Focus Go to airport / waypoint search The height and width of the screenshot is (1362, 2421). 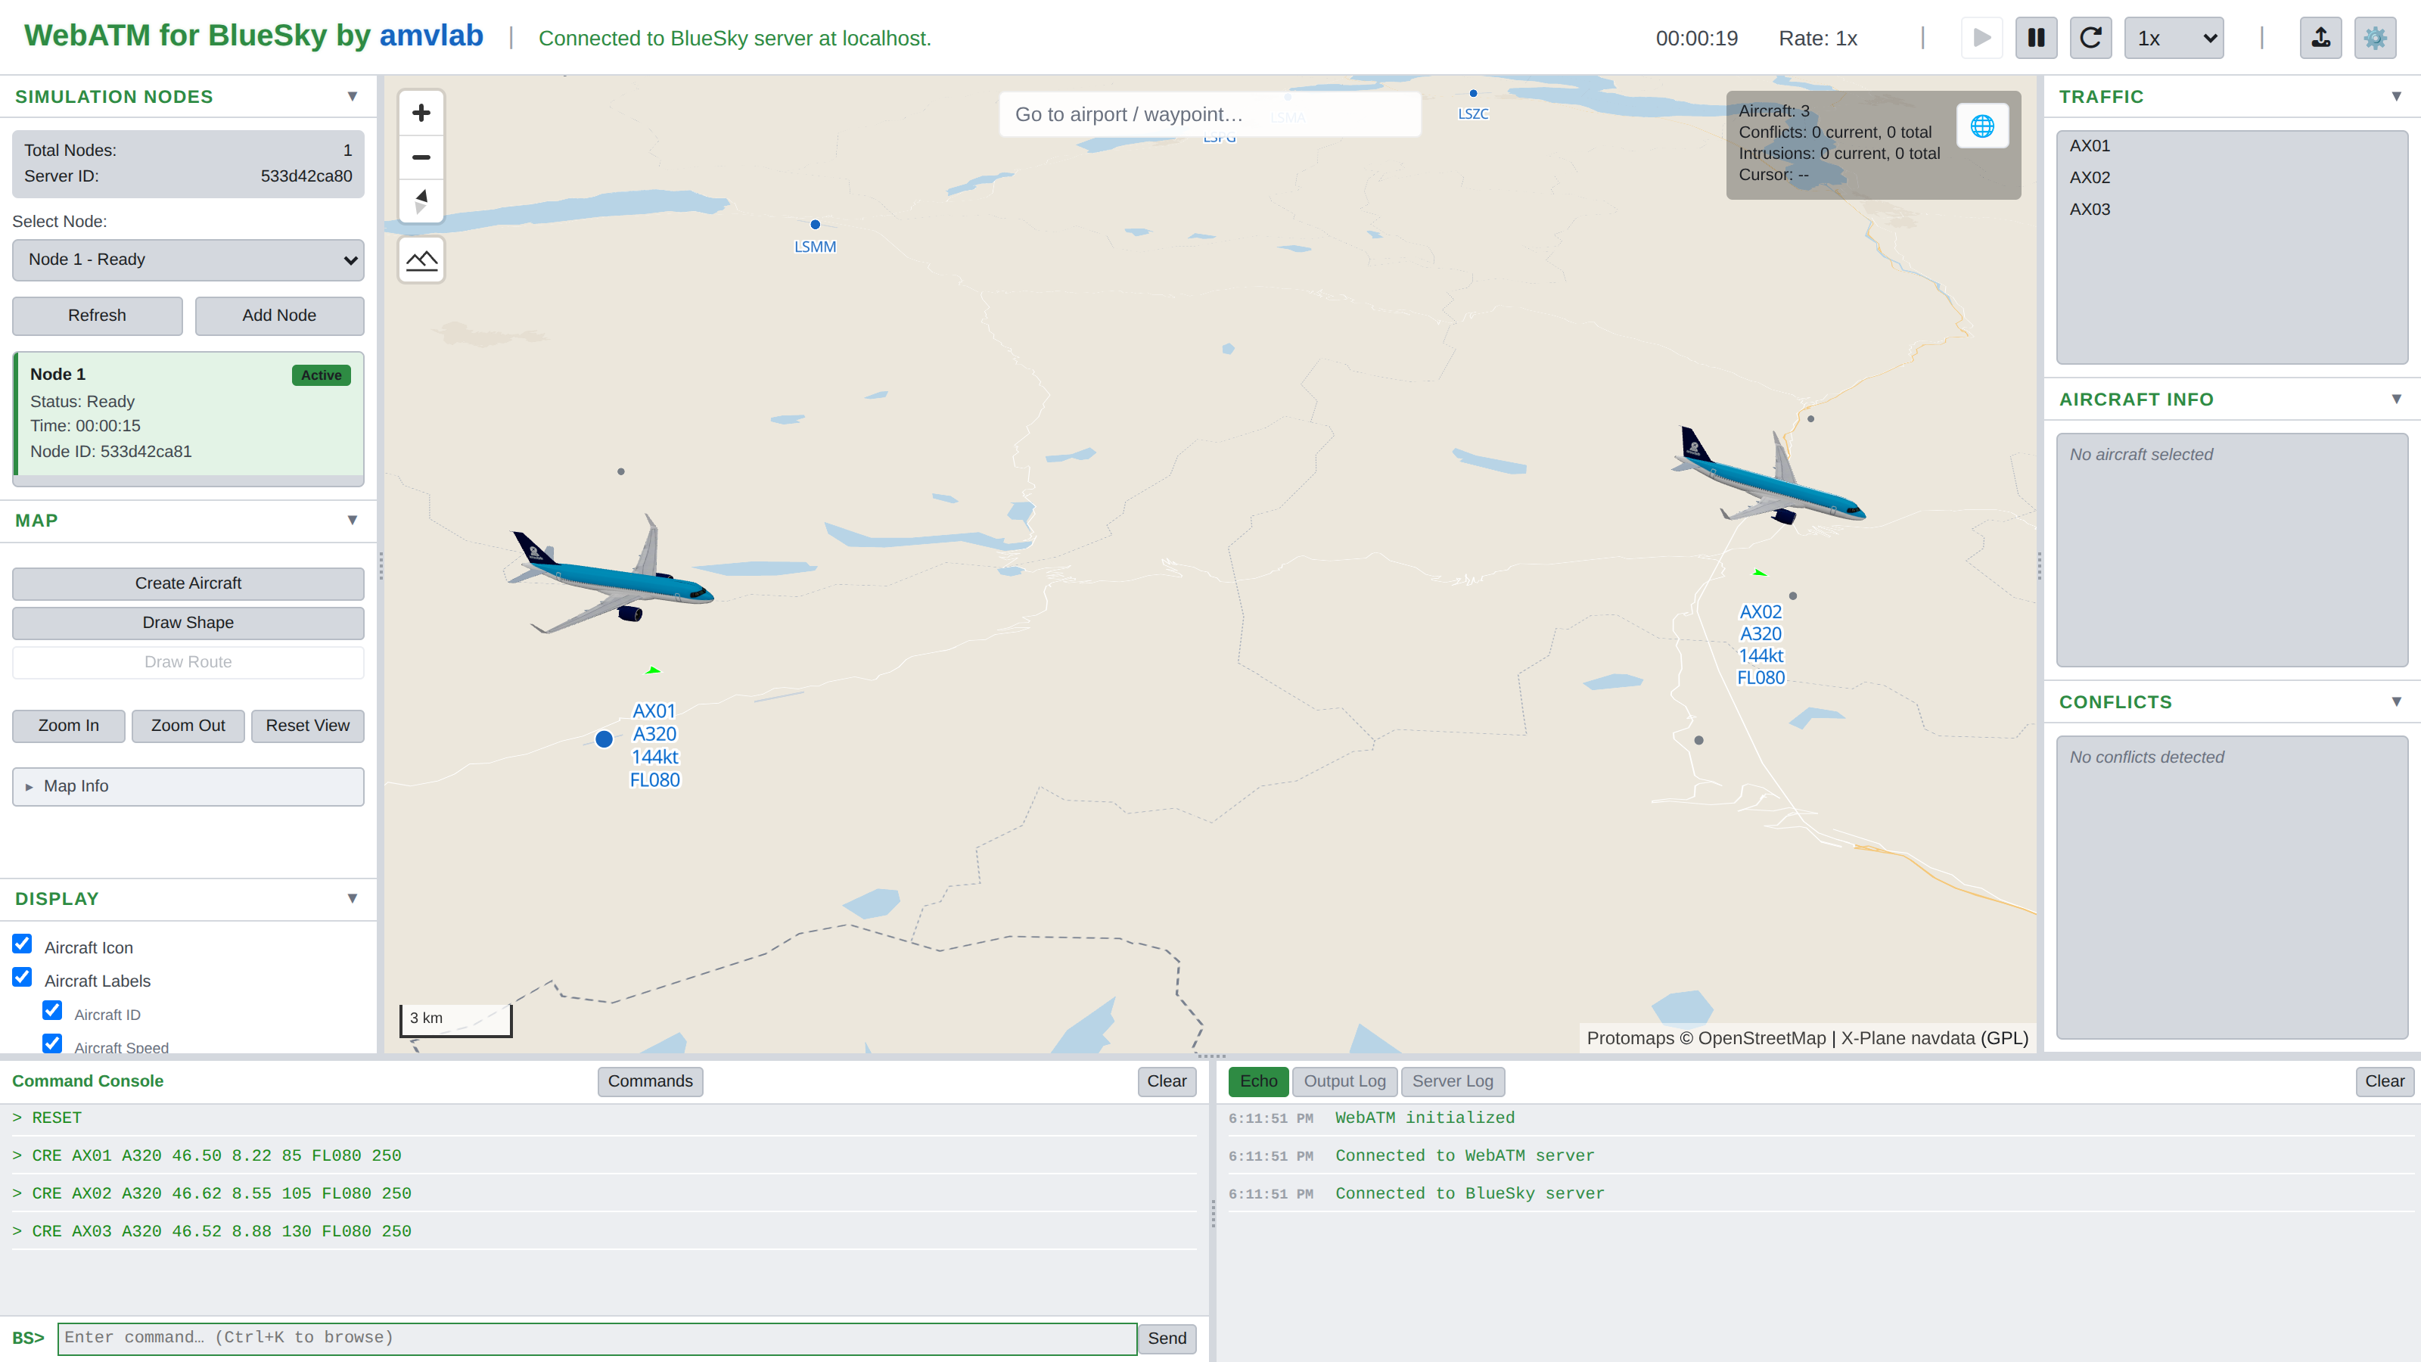pyautogui.click(x=1210, y=113)
